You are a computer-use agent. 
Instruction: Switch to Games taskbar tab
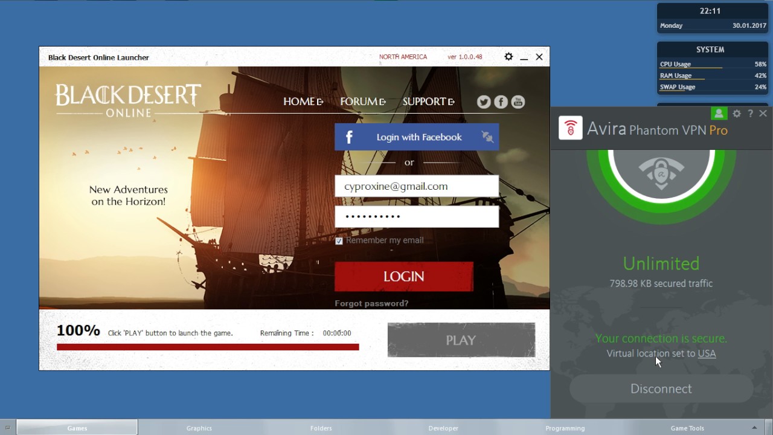(x=77, y=428)
